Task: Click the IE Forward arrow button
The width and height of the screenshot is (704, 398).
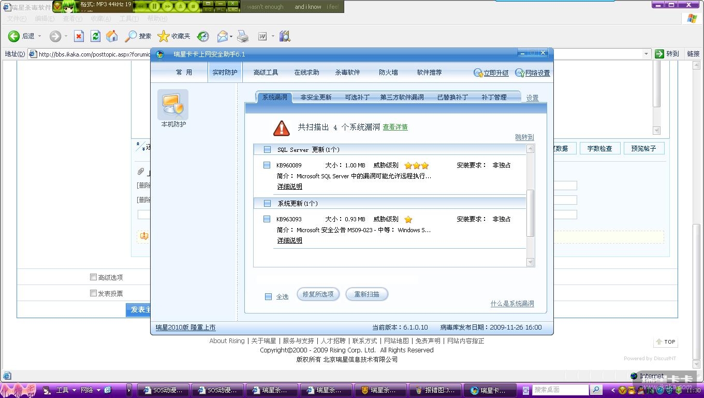Action: pyautogui.click(x=55, y=36)
